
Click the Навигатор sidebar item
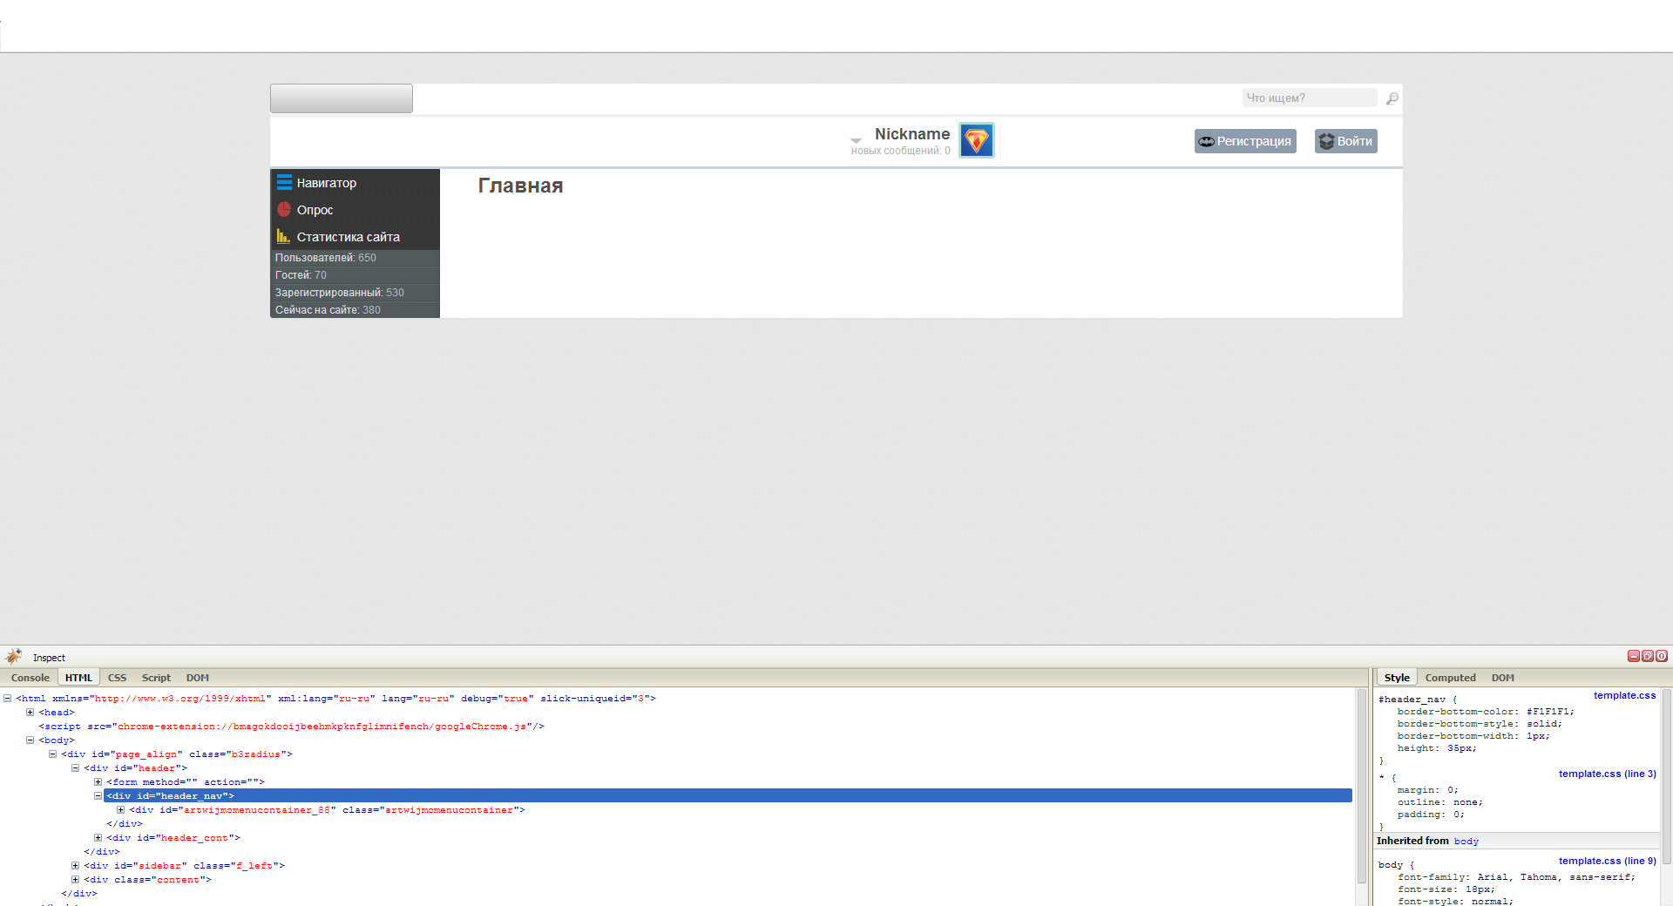[x=355, y=183]
